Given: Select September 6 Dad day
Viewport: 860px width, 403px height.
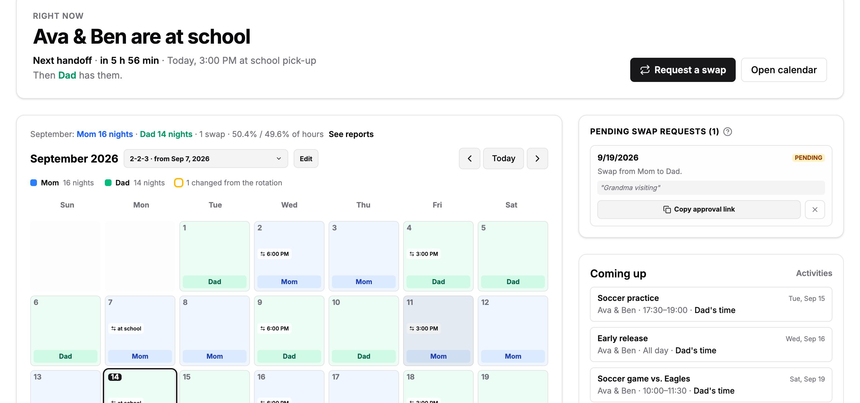Looking at the screenshot, I should (x=66, y=330).
